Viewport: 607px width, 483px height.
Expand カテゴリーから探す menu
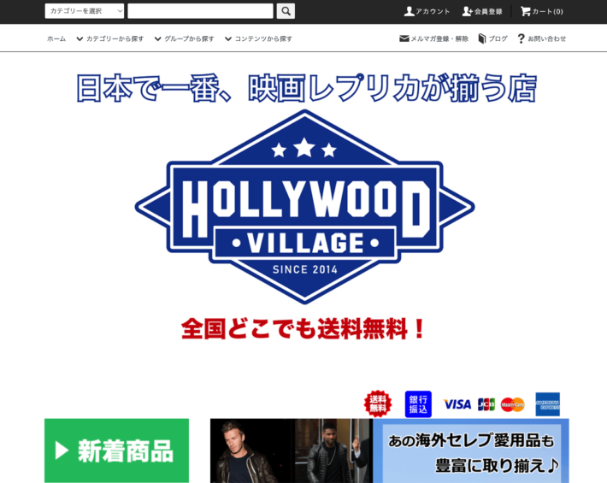coord(109,38)
